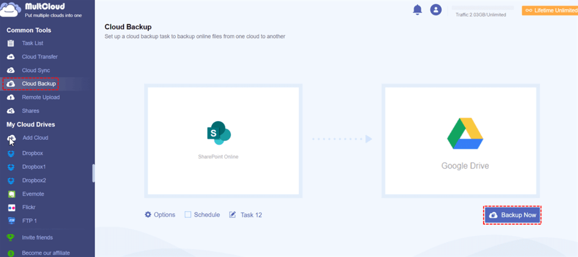Image resolution: width=578 pixels, height=257 pixels.
Task: Click the Become our affiliate link
Action: (46, 253)
